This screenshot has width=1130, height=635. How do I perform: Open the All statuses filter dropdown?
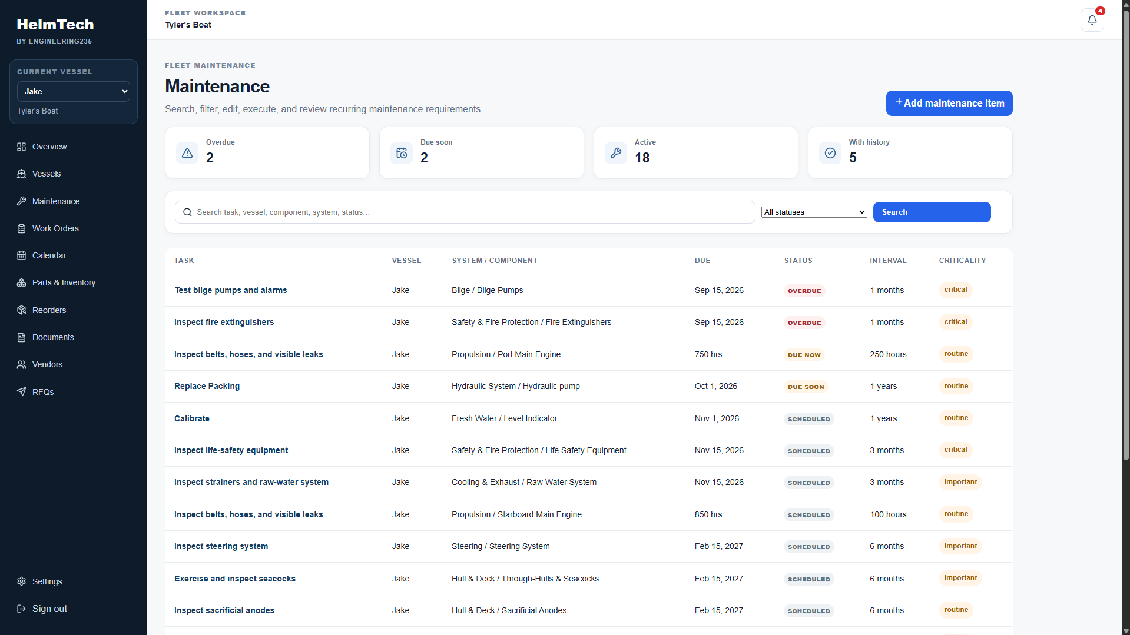814,212
